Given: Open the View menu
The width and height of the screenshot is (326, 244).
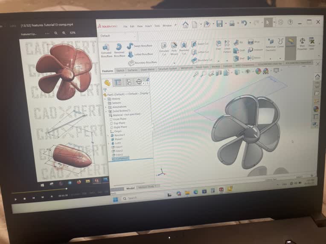Looking at the screenshot, I should [140, 26].
